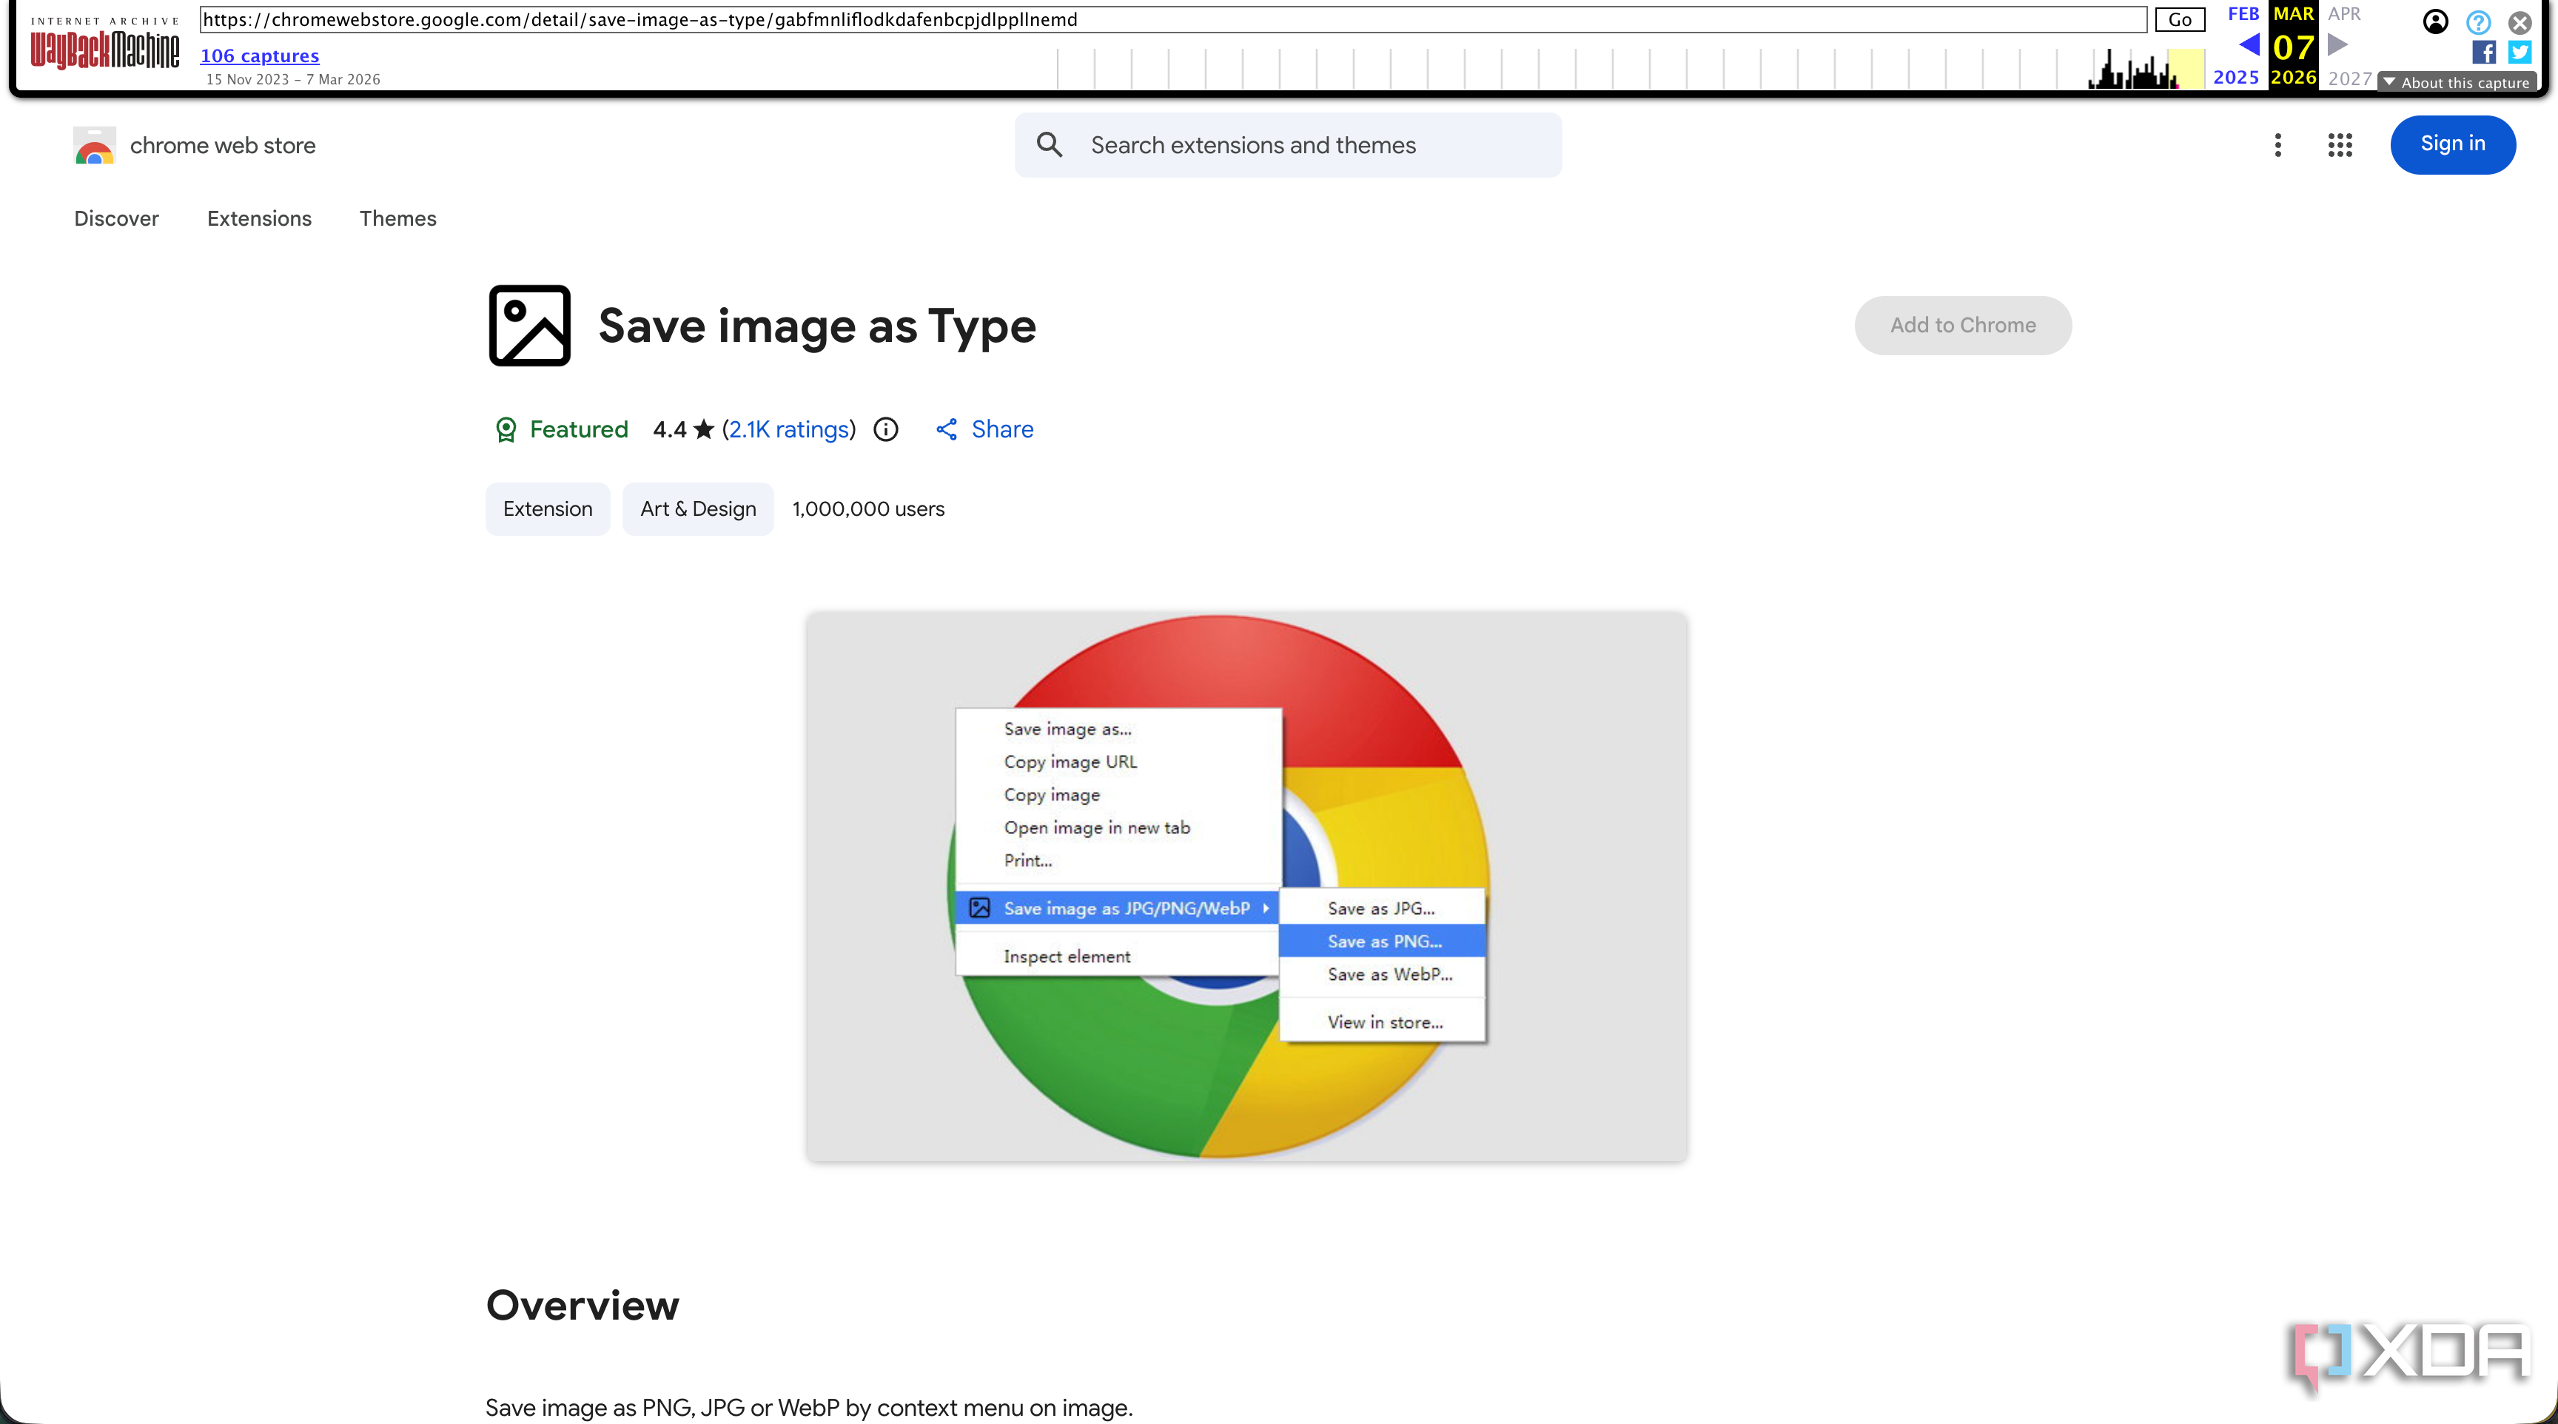Expand the About this capture dropdown

point(2456,82)
